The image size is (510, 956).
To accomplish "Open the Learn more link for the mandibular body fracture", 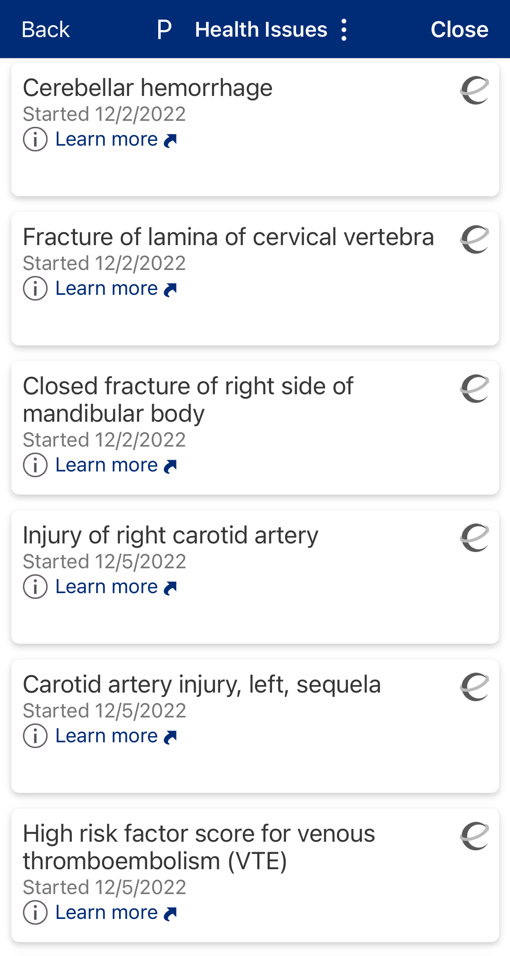I will [x=116, y=465].
